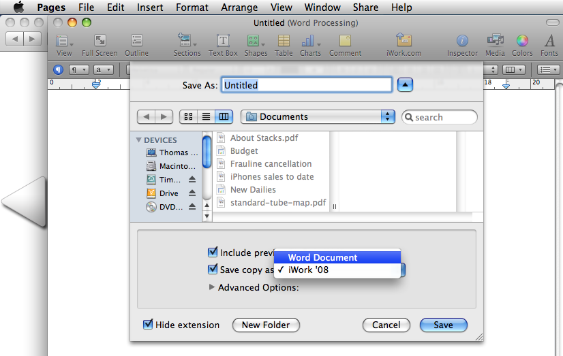Click the Save As filename field
Image resolution: width=563 pixels, height=356 pixels.
coord(306,85)
